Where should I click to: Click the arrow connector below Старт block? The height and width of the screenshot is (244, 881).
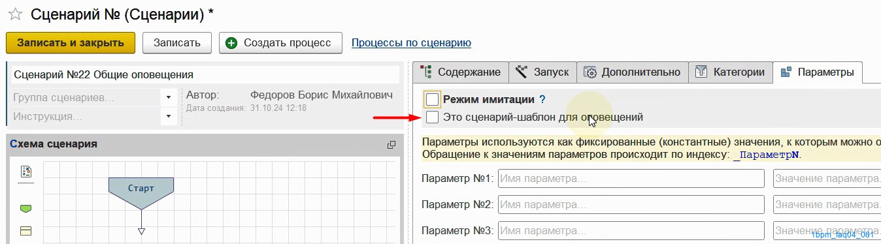click(x=141, y=223)
